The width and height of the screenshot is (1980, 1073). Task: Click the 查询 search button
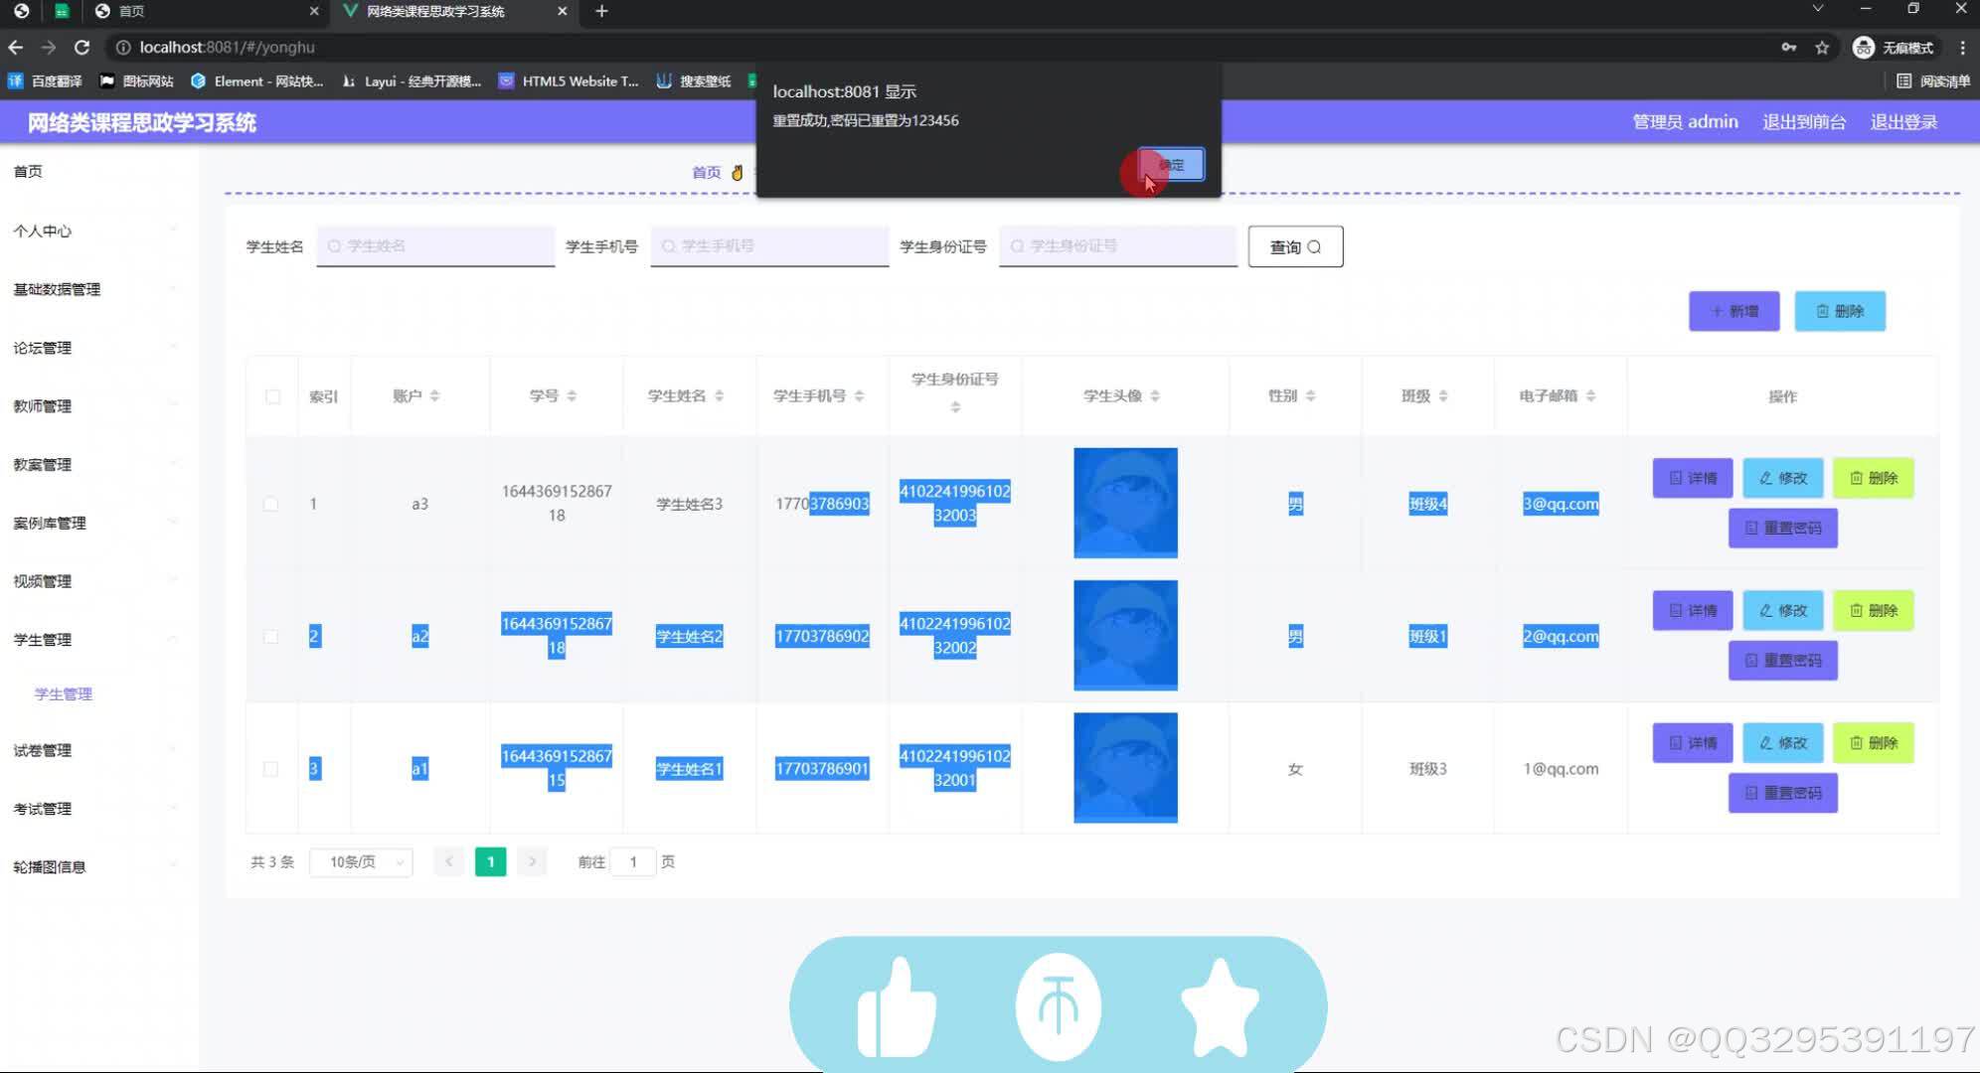[x=1295, y=246]
